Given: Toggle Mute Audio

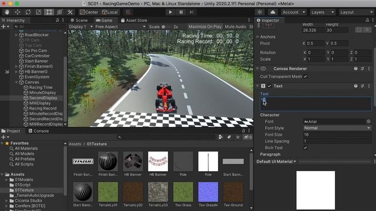Looking at the screenshot, I should point(236,27).
